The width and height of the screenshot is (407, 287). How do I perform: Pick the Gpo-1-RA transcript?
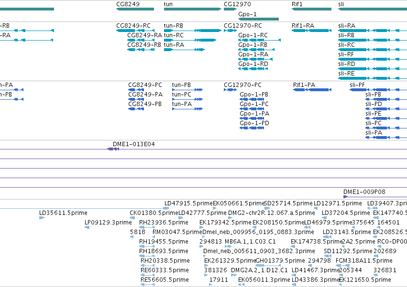tap(255, 59)
